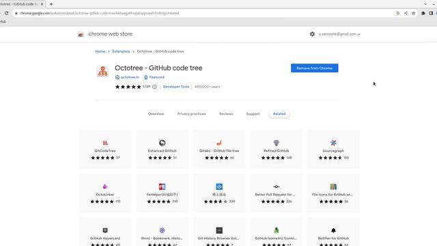Open the Extensions puzzle icon in the toolbar
This screenshot has width=437, height=246.
tap(423, 13)
